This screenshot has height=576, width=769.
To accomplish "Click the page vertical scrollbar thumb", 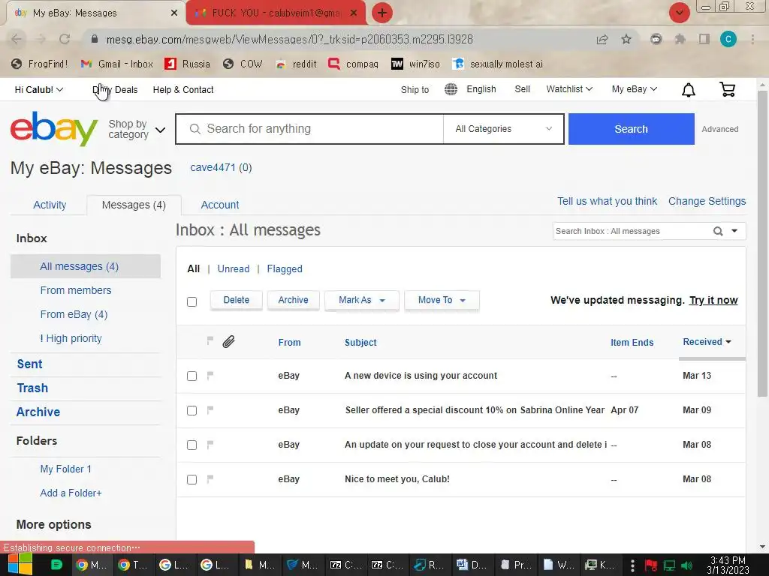I will [762, 243].
